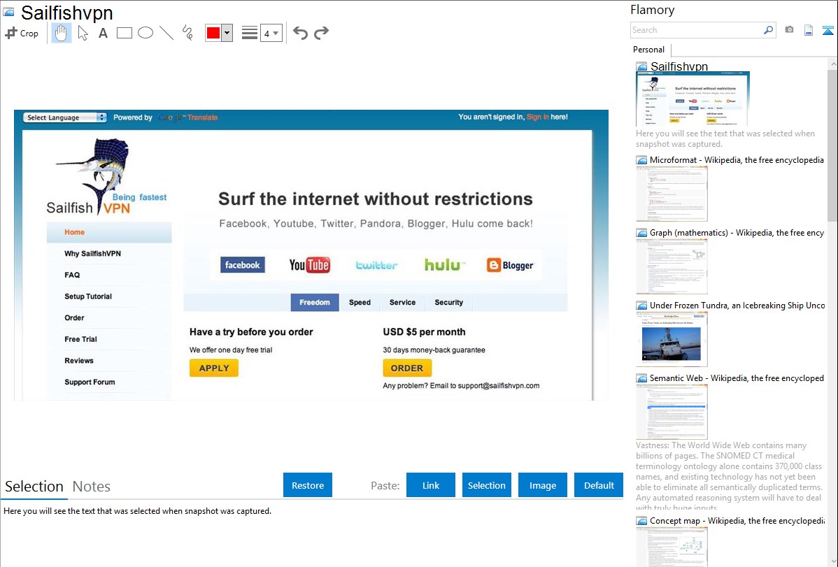Click the Twitter logo

click(x=377, y=265)
